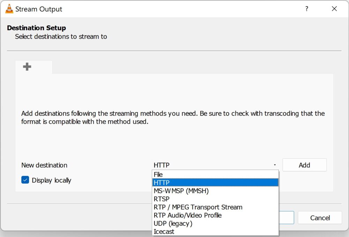
Task: Pick UDP (legacy) from the list
Action: coord(173,223)
